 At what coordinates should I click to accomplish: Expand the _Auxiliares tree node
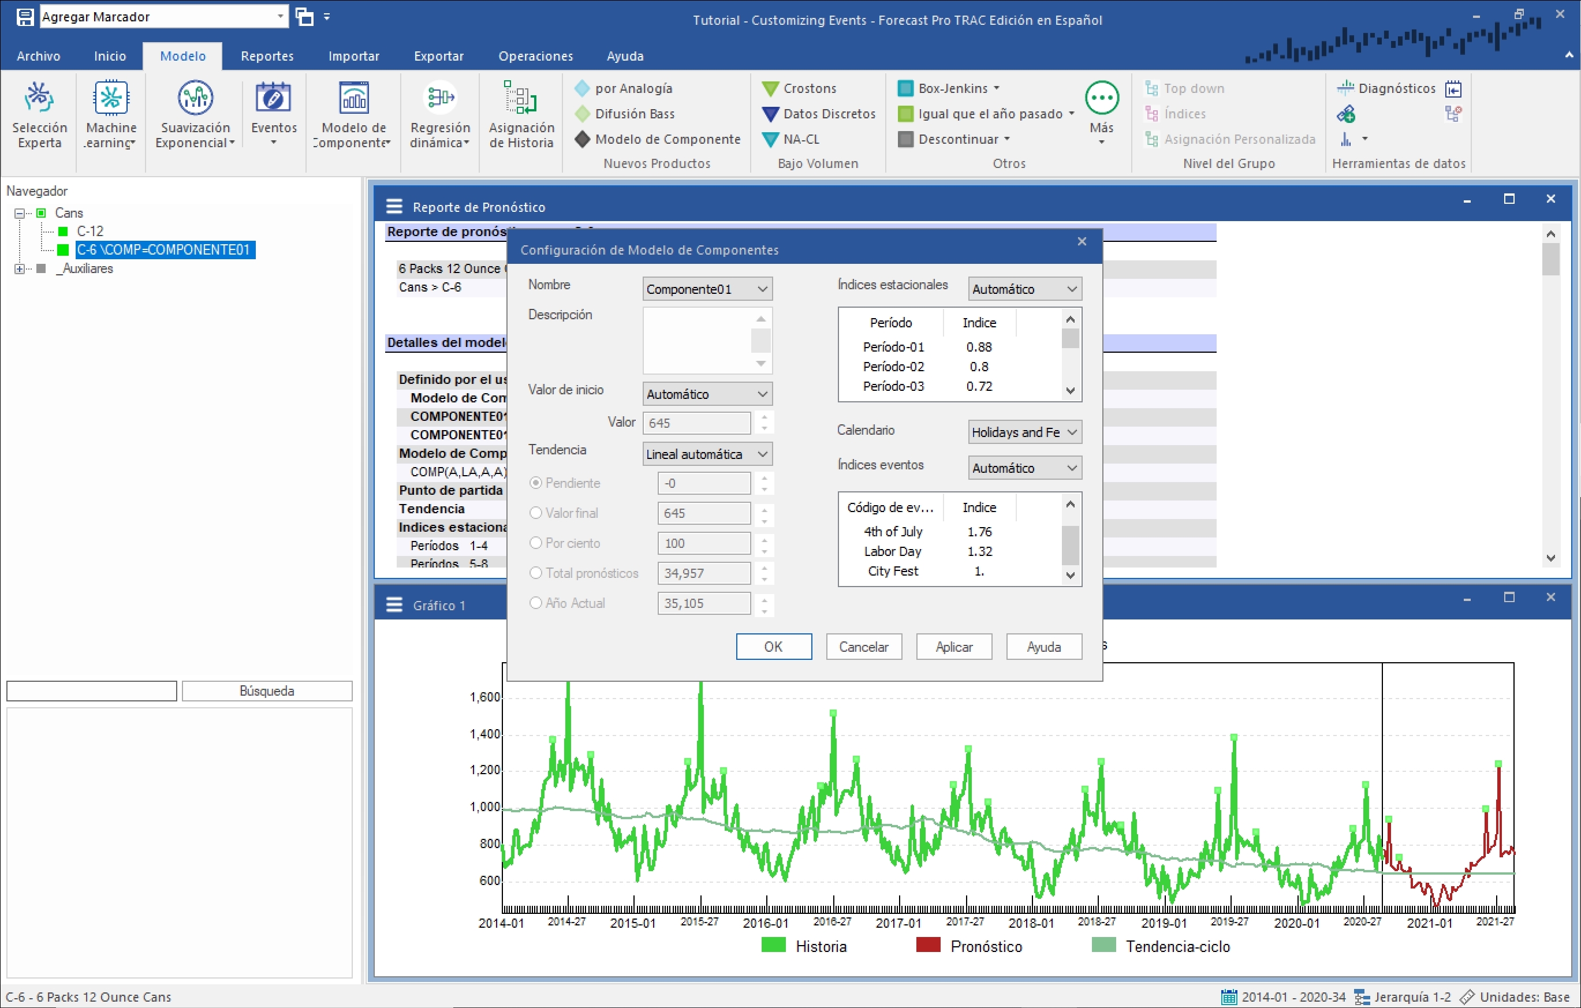(x=20, y=268)
